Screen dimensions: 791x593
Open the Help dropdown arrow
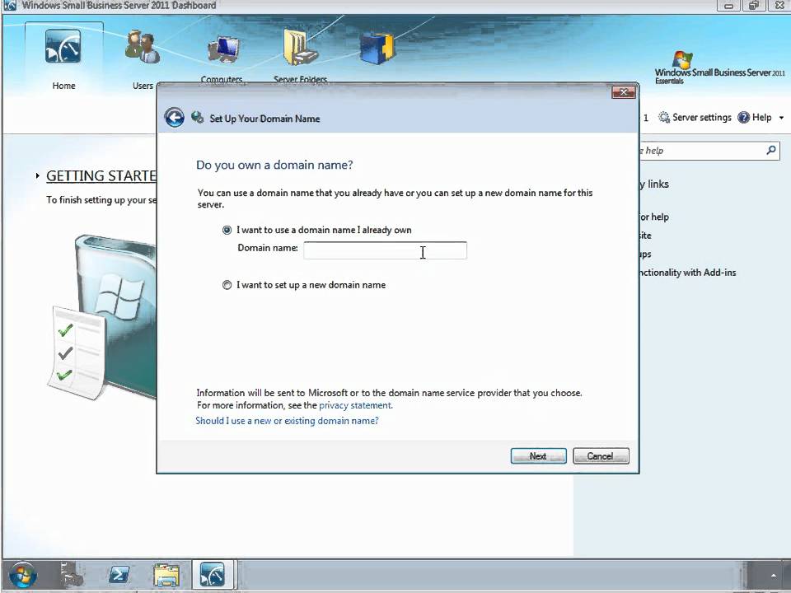click(x=781, y=118)
